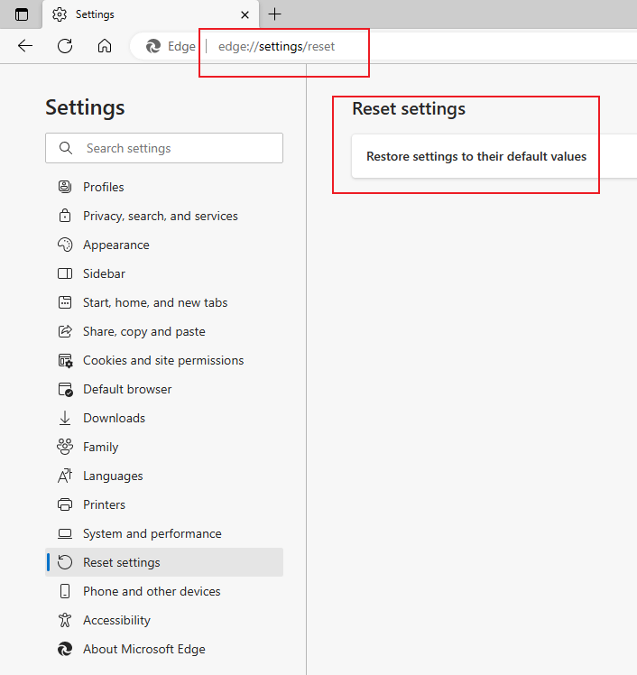Click the About Microsoft Edge logo icon

(65, 649)
